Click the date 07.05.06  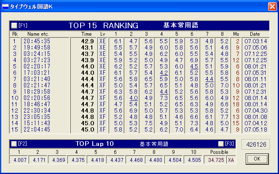(x=256, y=47)
